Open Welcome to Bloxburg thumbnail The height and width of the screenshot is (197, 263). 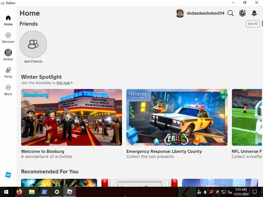coord(71,117)
